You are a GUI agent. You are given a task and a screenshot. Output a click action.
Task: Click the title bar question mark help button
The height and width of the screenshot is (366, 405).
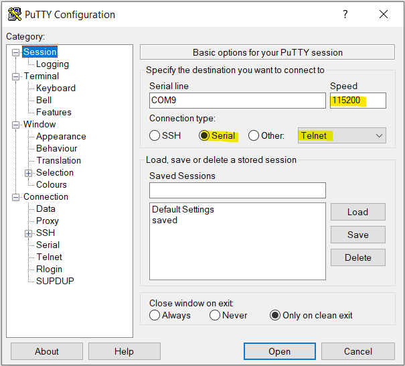(345, 14)
